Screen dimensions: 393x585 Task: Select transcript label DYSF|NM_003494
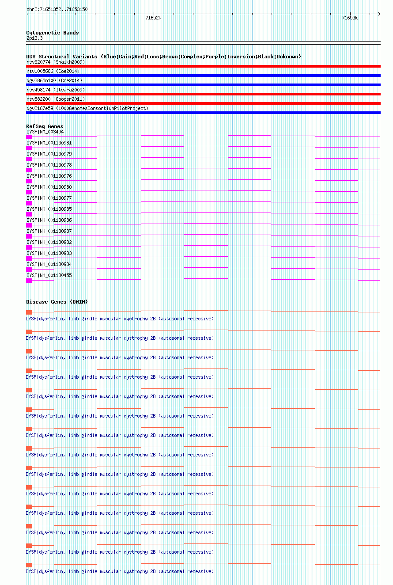click(x=45, y=132)
